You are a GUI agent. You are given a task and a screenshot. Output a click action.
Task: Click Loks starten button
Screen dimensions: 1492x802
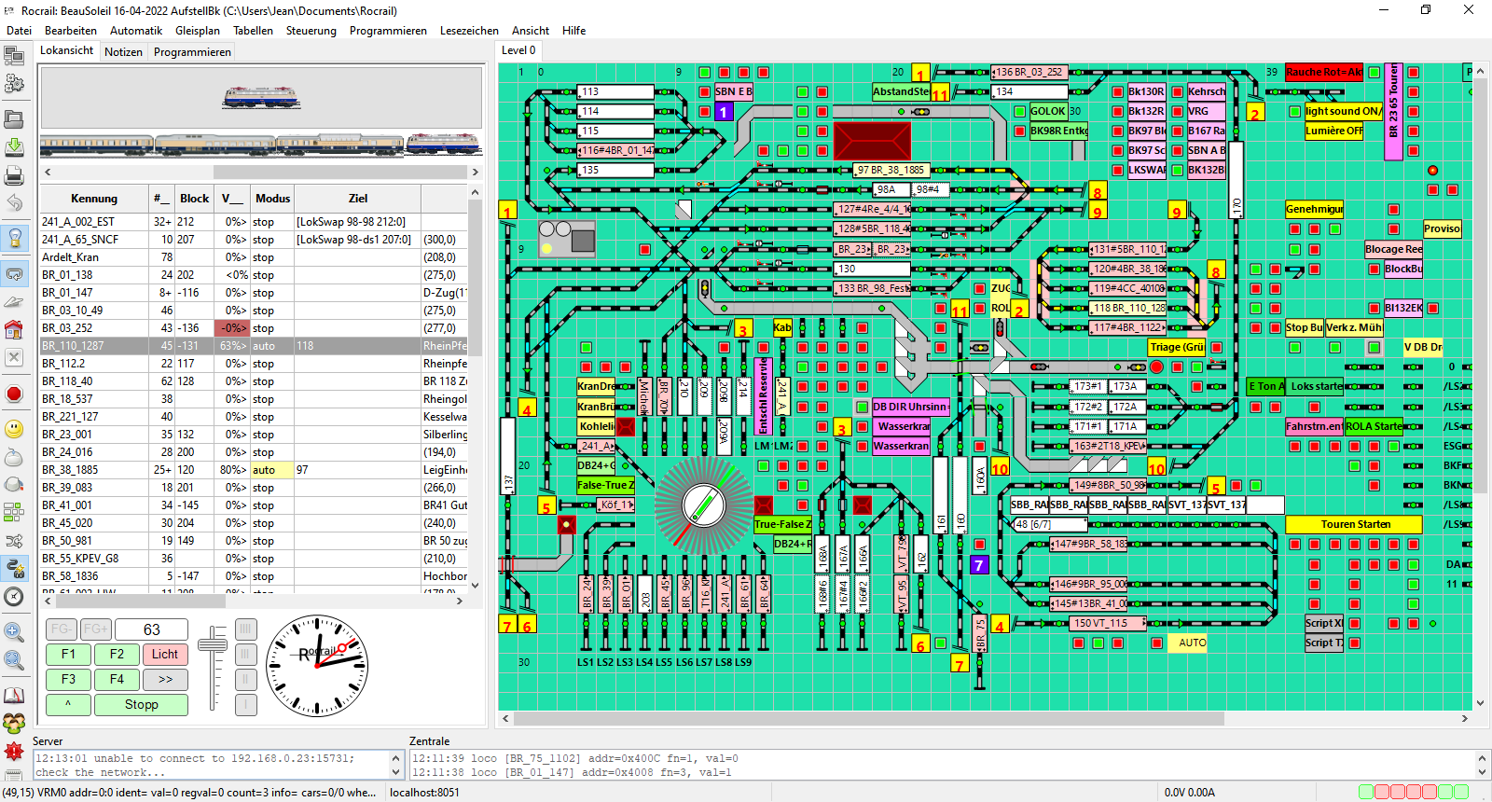point(1316,386)
